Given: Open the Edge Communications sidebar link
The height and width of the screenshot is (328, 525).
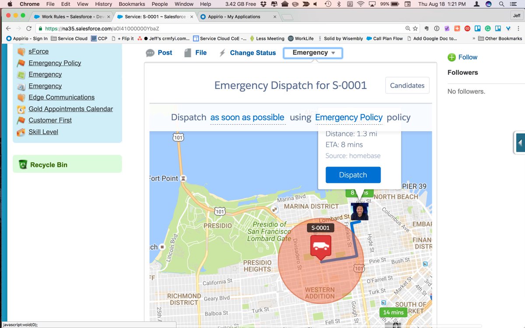Looking at the screenshot, I should click(x=62, y=98).
